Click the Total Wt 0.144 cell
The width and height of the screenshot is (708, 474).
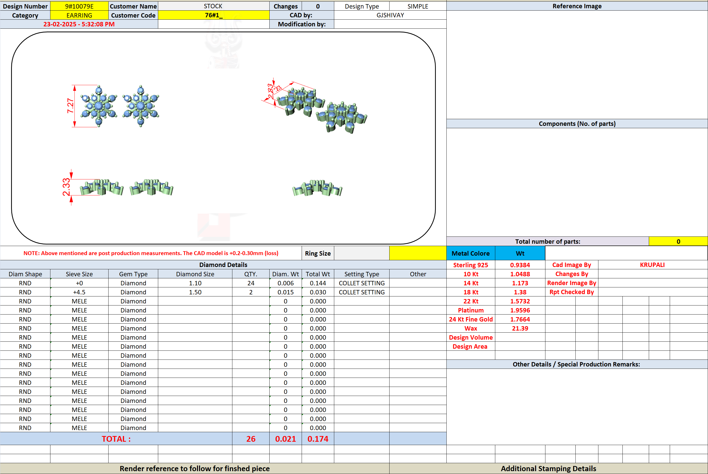318,283
